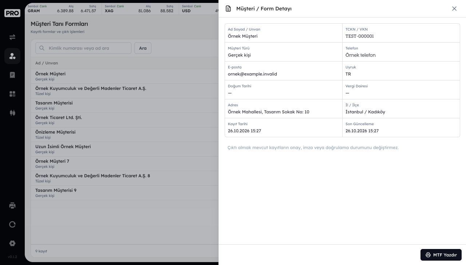The image size is (466, 265).
Task: Select the customers sidebar icon
Action: click(x=12, y=56)
